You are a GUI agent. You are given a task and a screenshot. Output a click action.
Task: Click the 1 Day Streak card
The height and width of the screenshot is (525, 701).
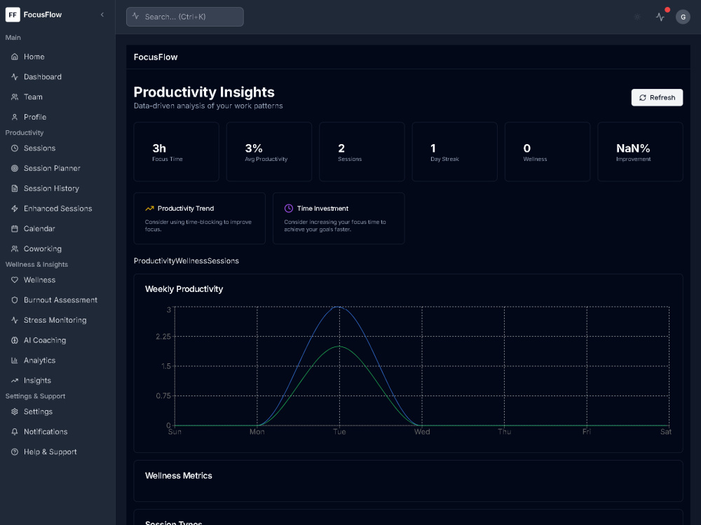(x=455, y=152)
